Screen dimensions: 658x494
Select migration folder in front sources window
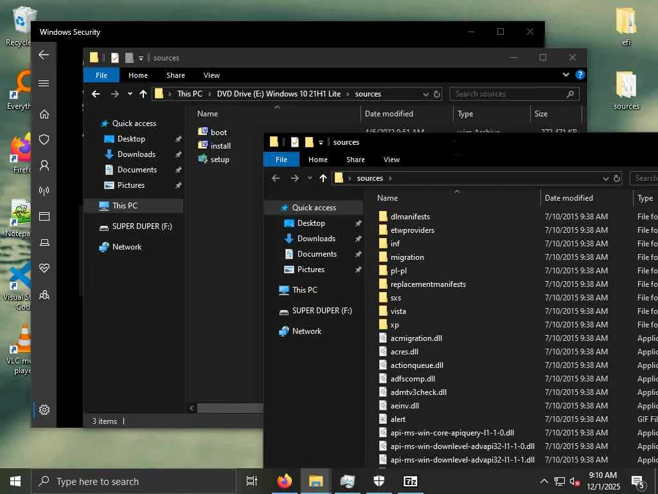tap(401, 257)
